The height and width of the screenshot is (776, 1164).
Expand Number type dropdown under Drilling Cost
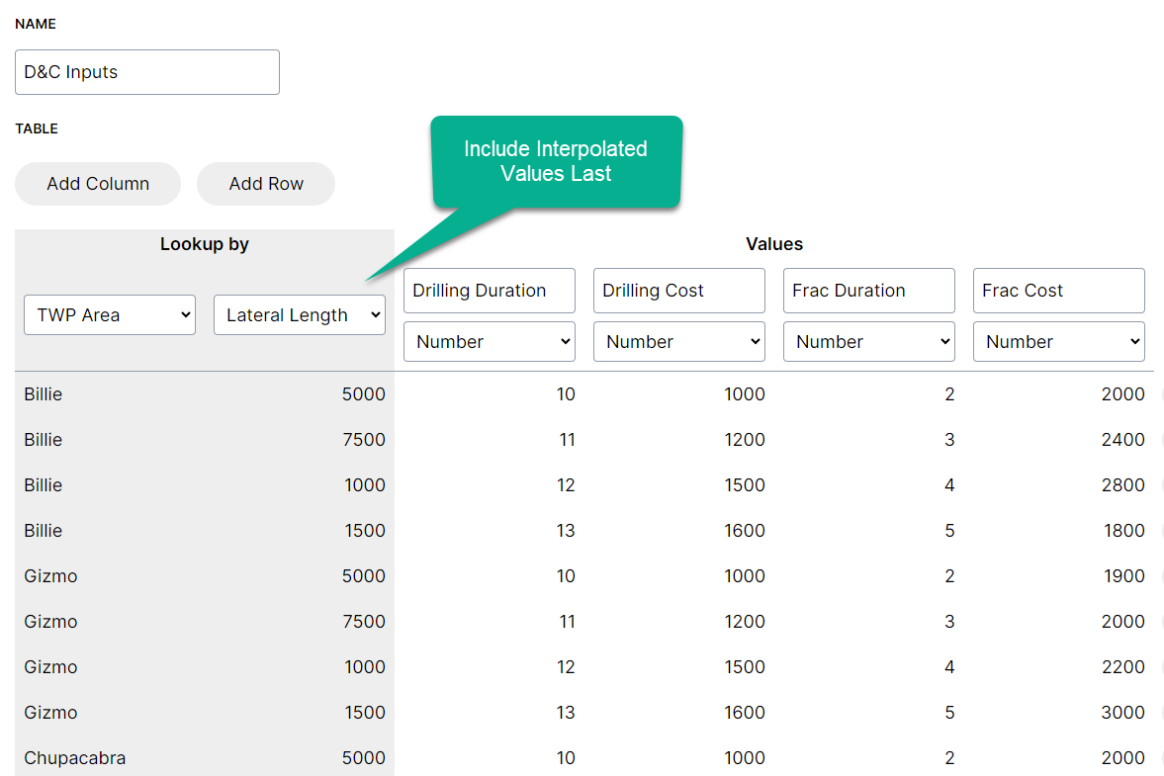[679, 342]
